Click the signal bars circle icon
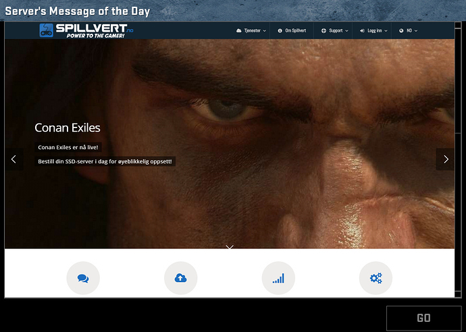This screenshot has width=466, height=332. (278, 278)
